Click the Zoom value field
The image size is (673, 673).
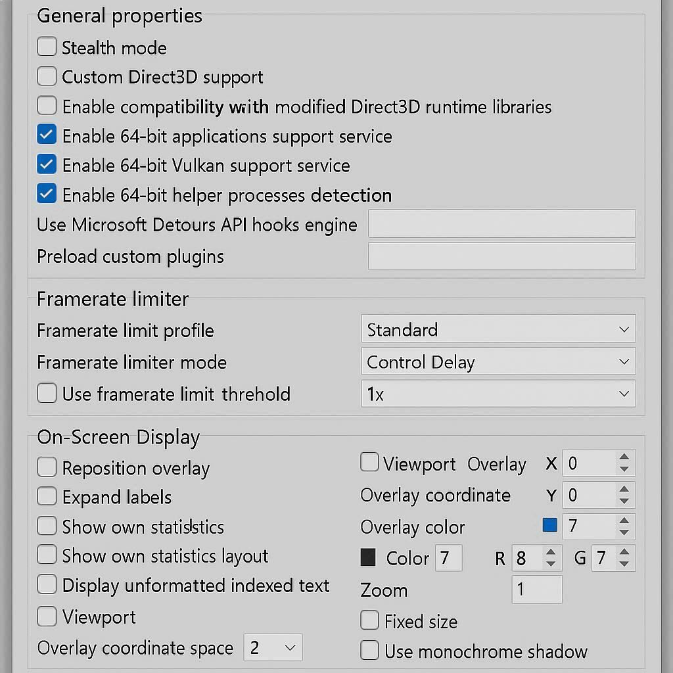536,590
